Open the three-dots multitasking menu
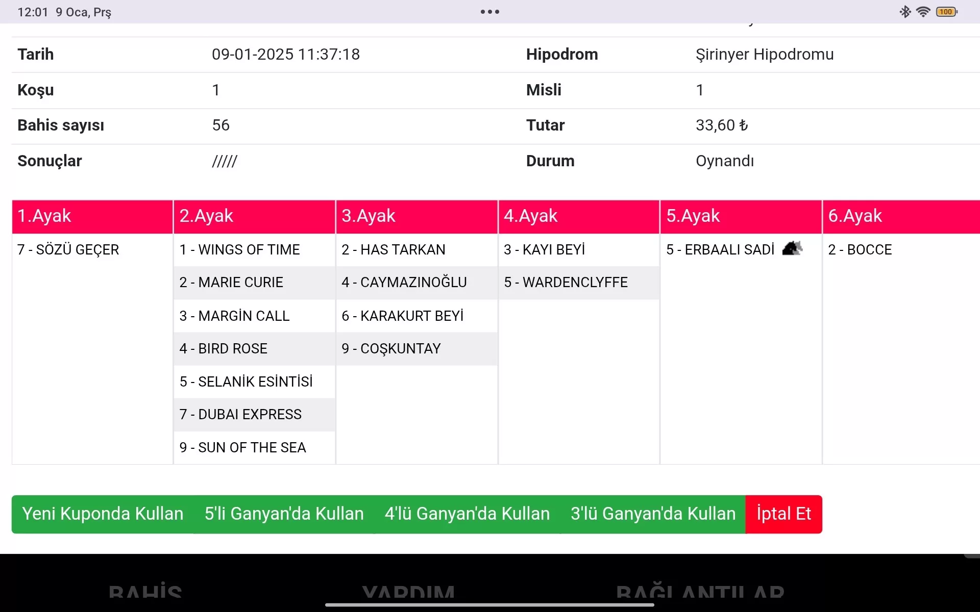The height and width of the screenshot is (612, 980). tap(489, 12)
